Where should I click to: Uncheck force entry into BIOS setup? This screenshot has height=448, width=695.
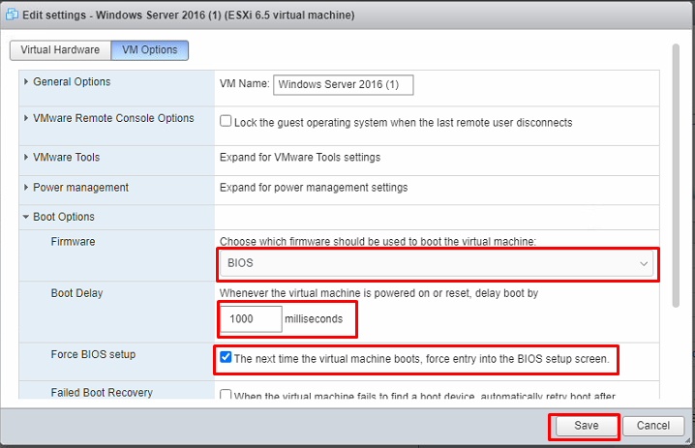[226, 358]
